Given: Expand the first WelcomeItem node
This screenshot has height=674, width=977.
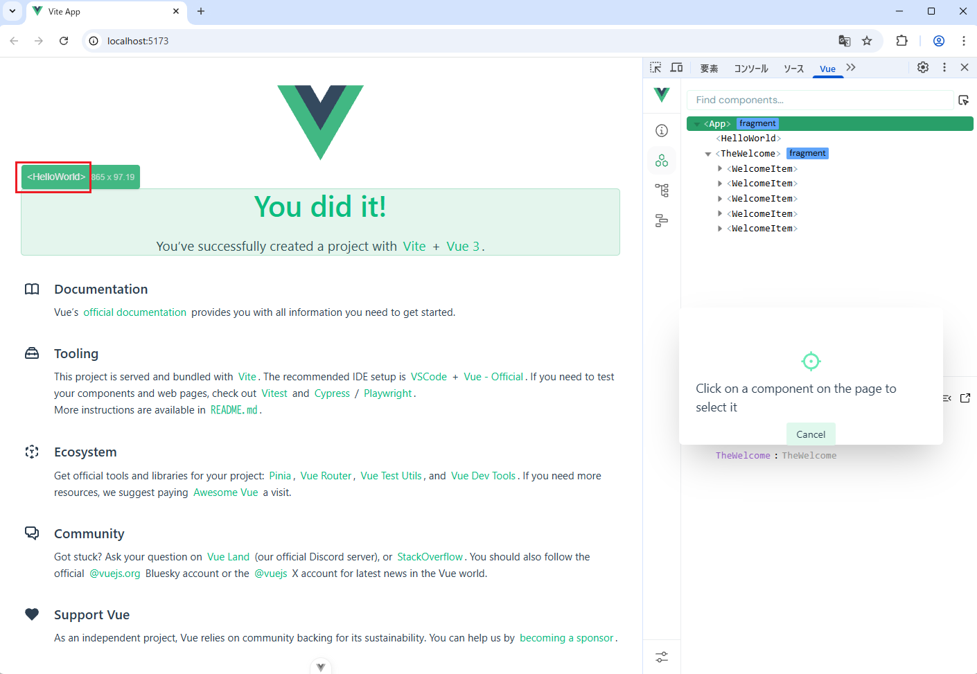Looking at the screenshot, I should point(720,168).
